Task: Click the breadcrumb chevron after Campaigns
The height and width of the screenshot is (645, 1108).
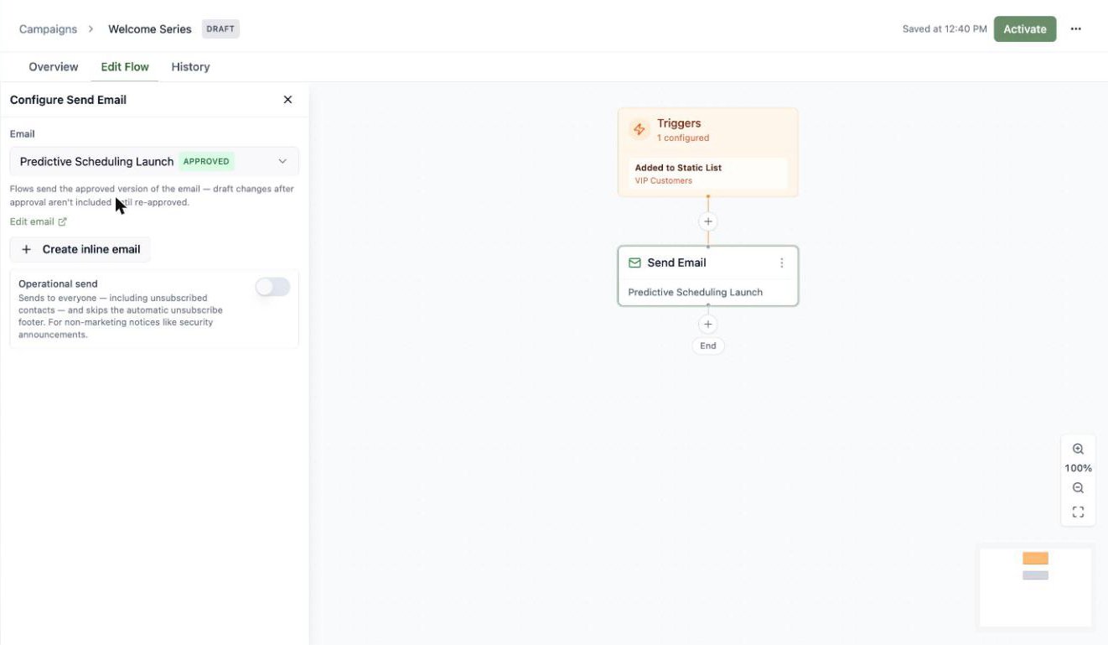Action: pyautogui.click(x=91, y=29)
